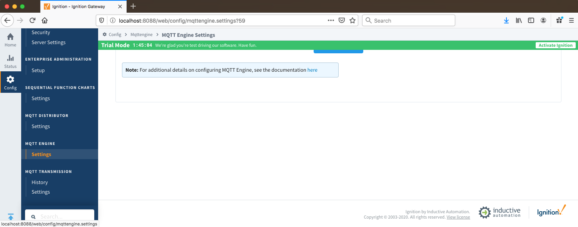The image size is (578, 227).
Task: Reload the page with the refresh icon
Action: [x=32, y=20]
